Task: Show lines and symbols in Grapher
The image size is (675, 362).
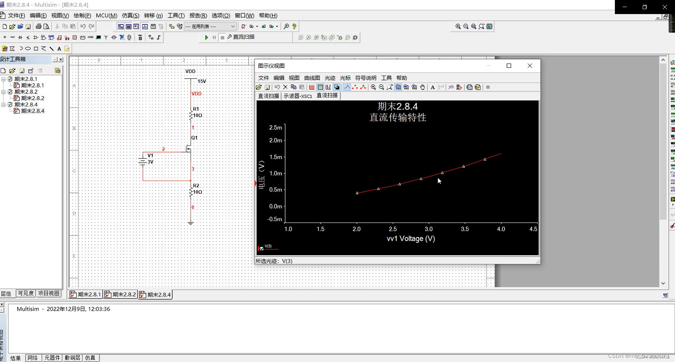Action: (363, 87)
